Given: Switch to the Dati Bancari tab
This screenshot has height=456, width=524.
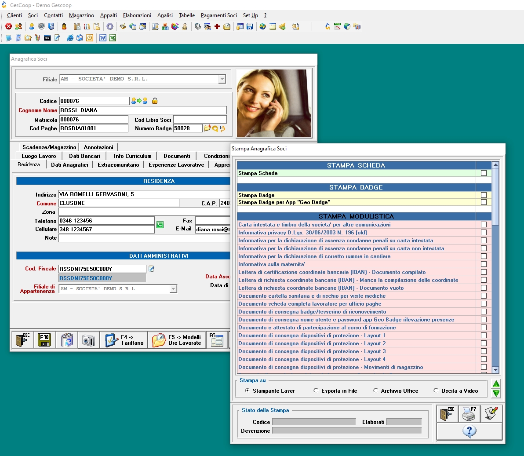Looking at the screenshot, I should (84, 156).
